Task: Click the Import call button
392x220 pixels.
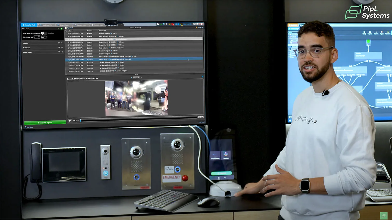Action: (200, 27)
